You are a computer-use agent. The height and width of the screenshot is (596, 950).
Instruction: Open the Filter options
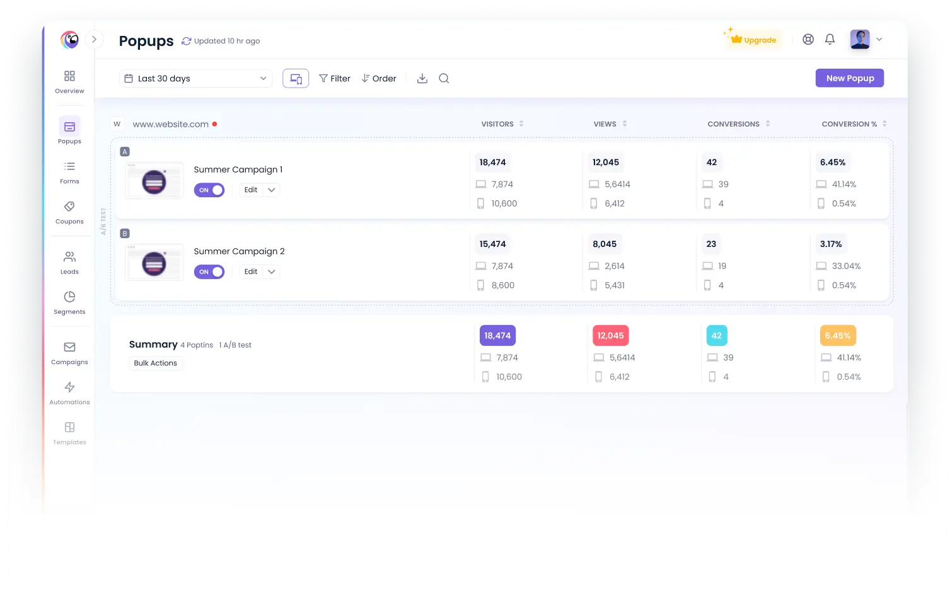pyautogui.click(x=335, y=78)
